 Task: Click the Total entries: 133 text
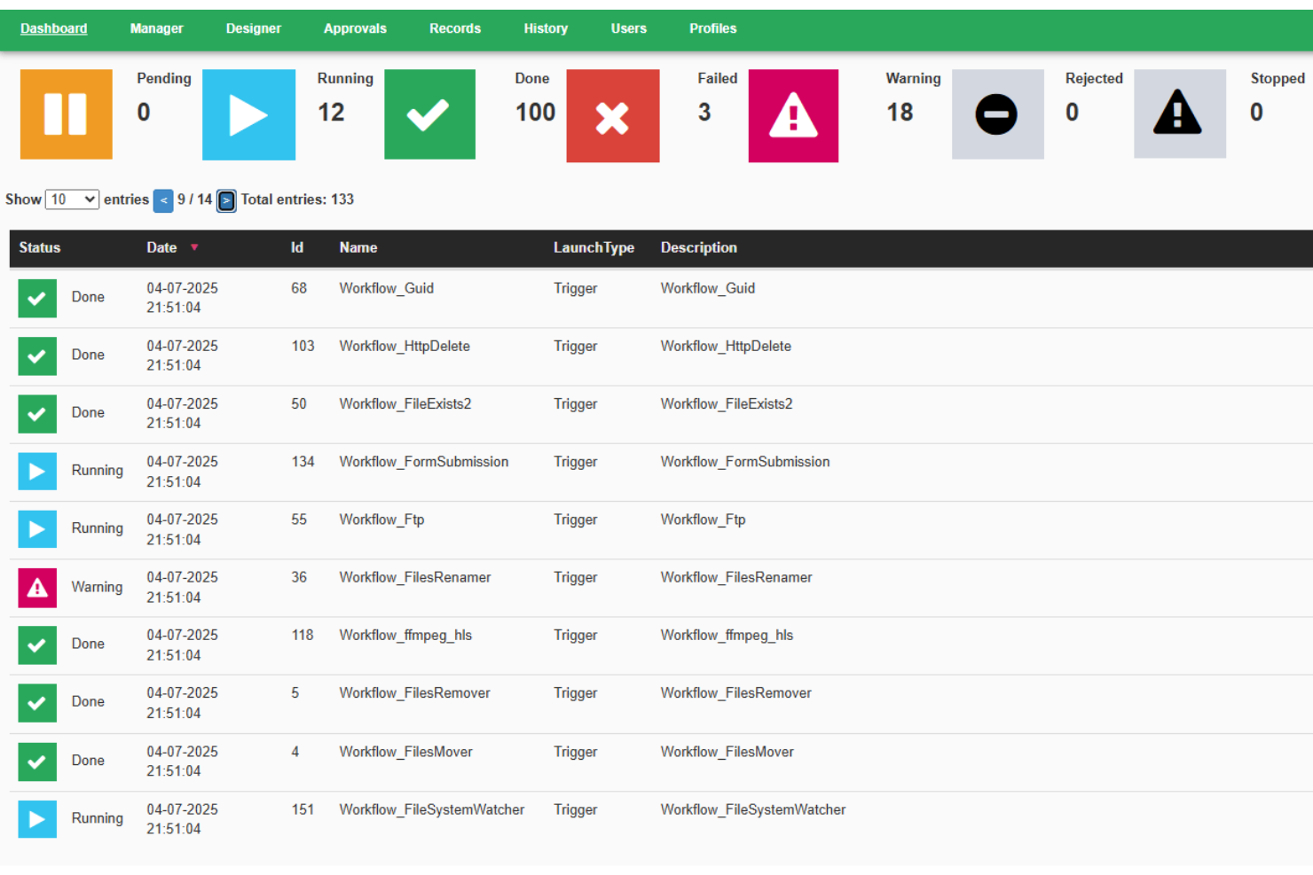(297, 199)
